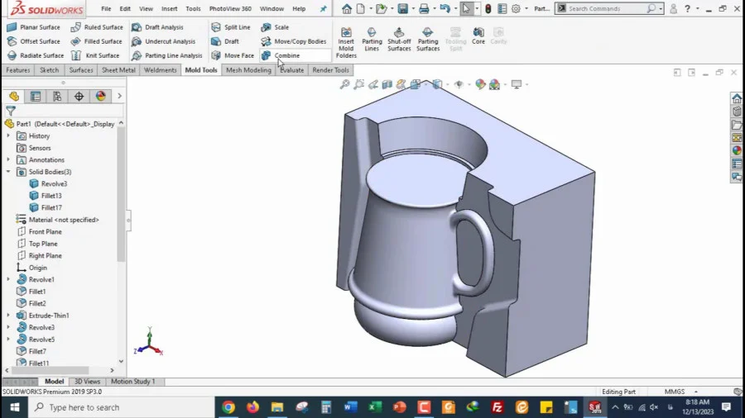The height and width of the screenshot is (418, 745).
Task: Launch the Shut-off Surfaces command
Action: 399,39
